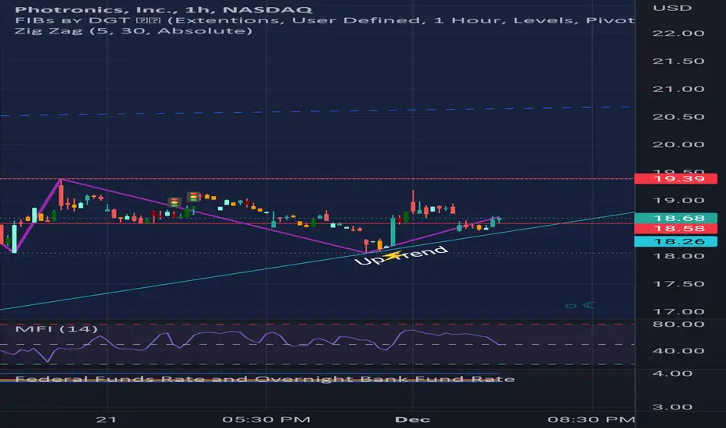Image resolution: width=726 pixels, height=428 pixels.
Task: Click the cyan 18.26 price tag
Action: tap(675, 241)
